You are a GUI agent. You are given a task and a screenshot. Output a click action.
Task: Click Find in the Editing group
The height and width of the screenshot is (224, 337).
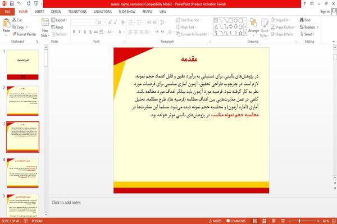305,20
